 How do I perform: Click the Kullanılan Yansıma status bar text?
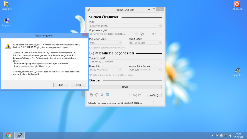tap(115, 103)
